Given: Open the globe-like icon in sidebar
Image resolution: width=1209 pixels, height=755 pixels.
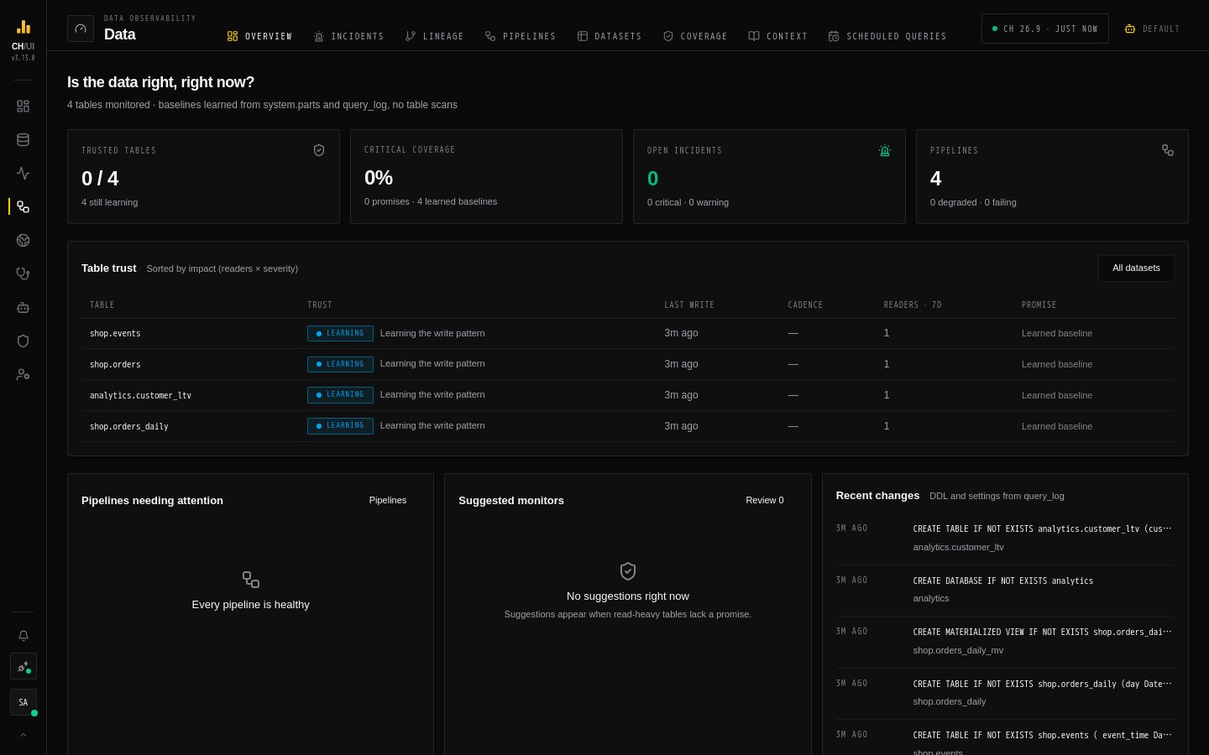Looking at the screenshot, I should pos(24,241).
